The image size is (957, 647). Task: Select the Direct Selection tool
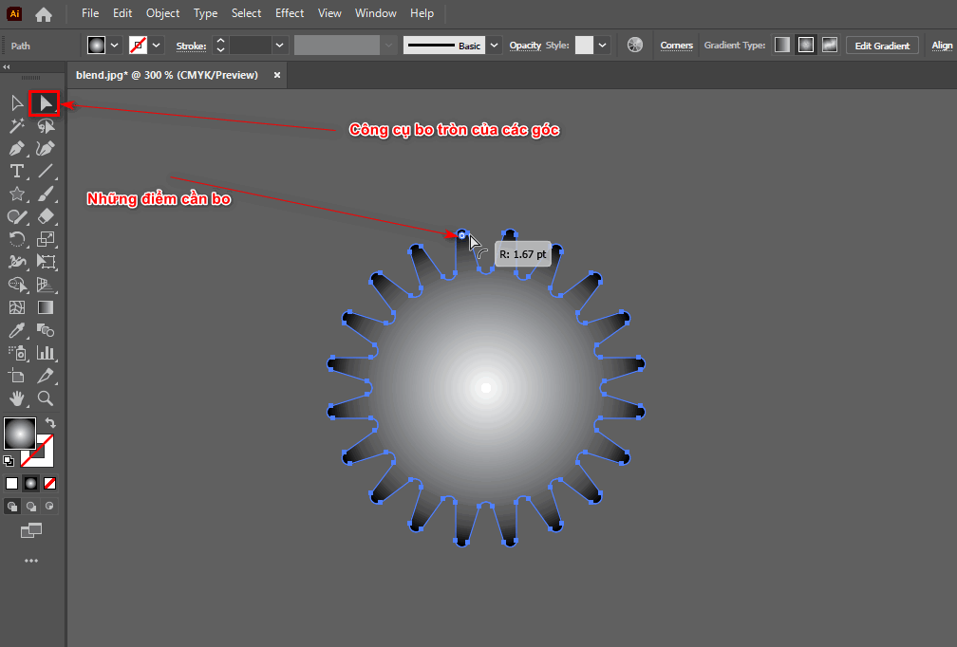point(45,102)
